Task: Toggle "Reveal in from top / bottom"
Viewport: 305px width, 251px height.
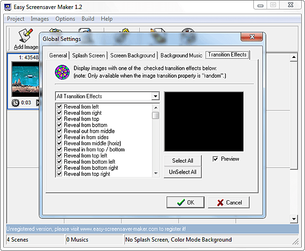Action: (x=59, y=149)
